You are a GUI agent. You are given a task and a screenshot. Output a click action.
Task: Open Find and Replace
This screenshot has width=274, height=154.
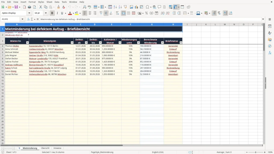84,7
